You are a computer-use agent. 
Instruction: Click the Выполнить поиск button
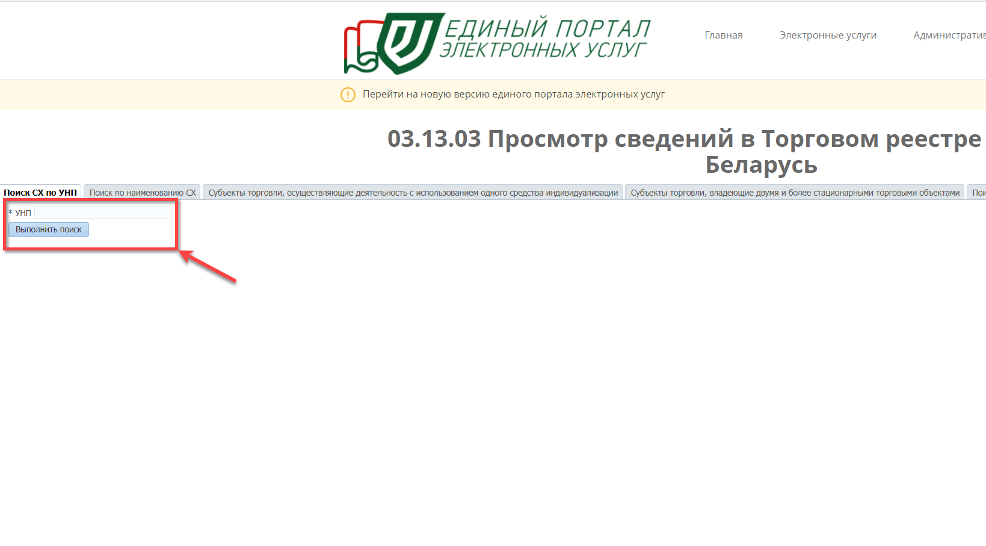(49, 229)
